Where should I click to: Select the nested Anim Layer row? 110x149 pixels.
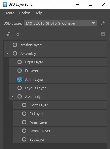[60, 122]
